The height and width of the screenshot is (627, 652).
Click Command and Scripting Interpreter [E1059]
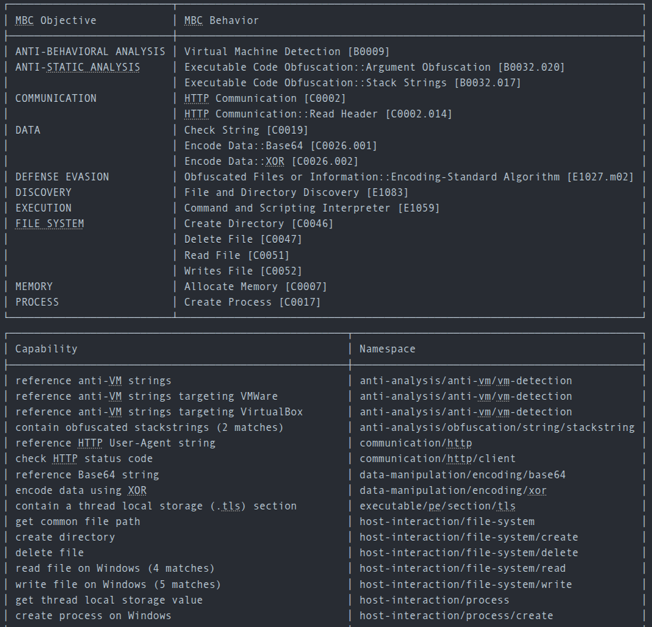pos(311,208)
